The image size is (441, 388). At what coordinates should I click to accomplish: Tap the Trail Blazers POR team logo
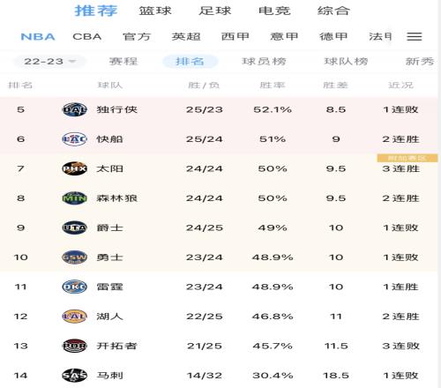point(75,346)
